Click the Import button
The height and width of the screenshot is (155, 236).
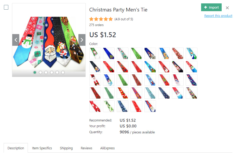[x=211, y=7]
